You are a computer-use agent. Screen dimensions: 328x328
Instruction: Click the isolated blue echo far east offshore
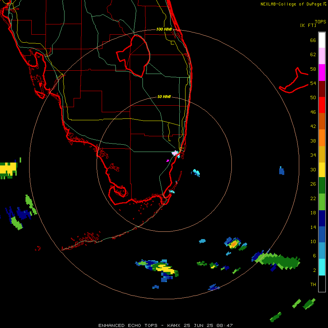click(x=282, y=171)
